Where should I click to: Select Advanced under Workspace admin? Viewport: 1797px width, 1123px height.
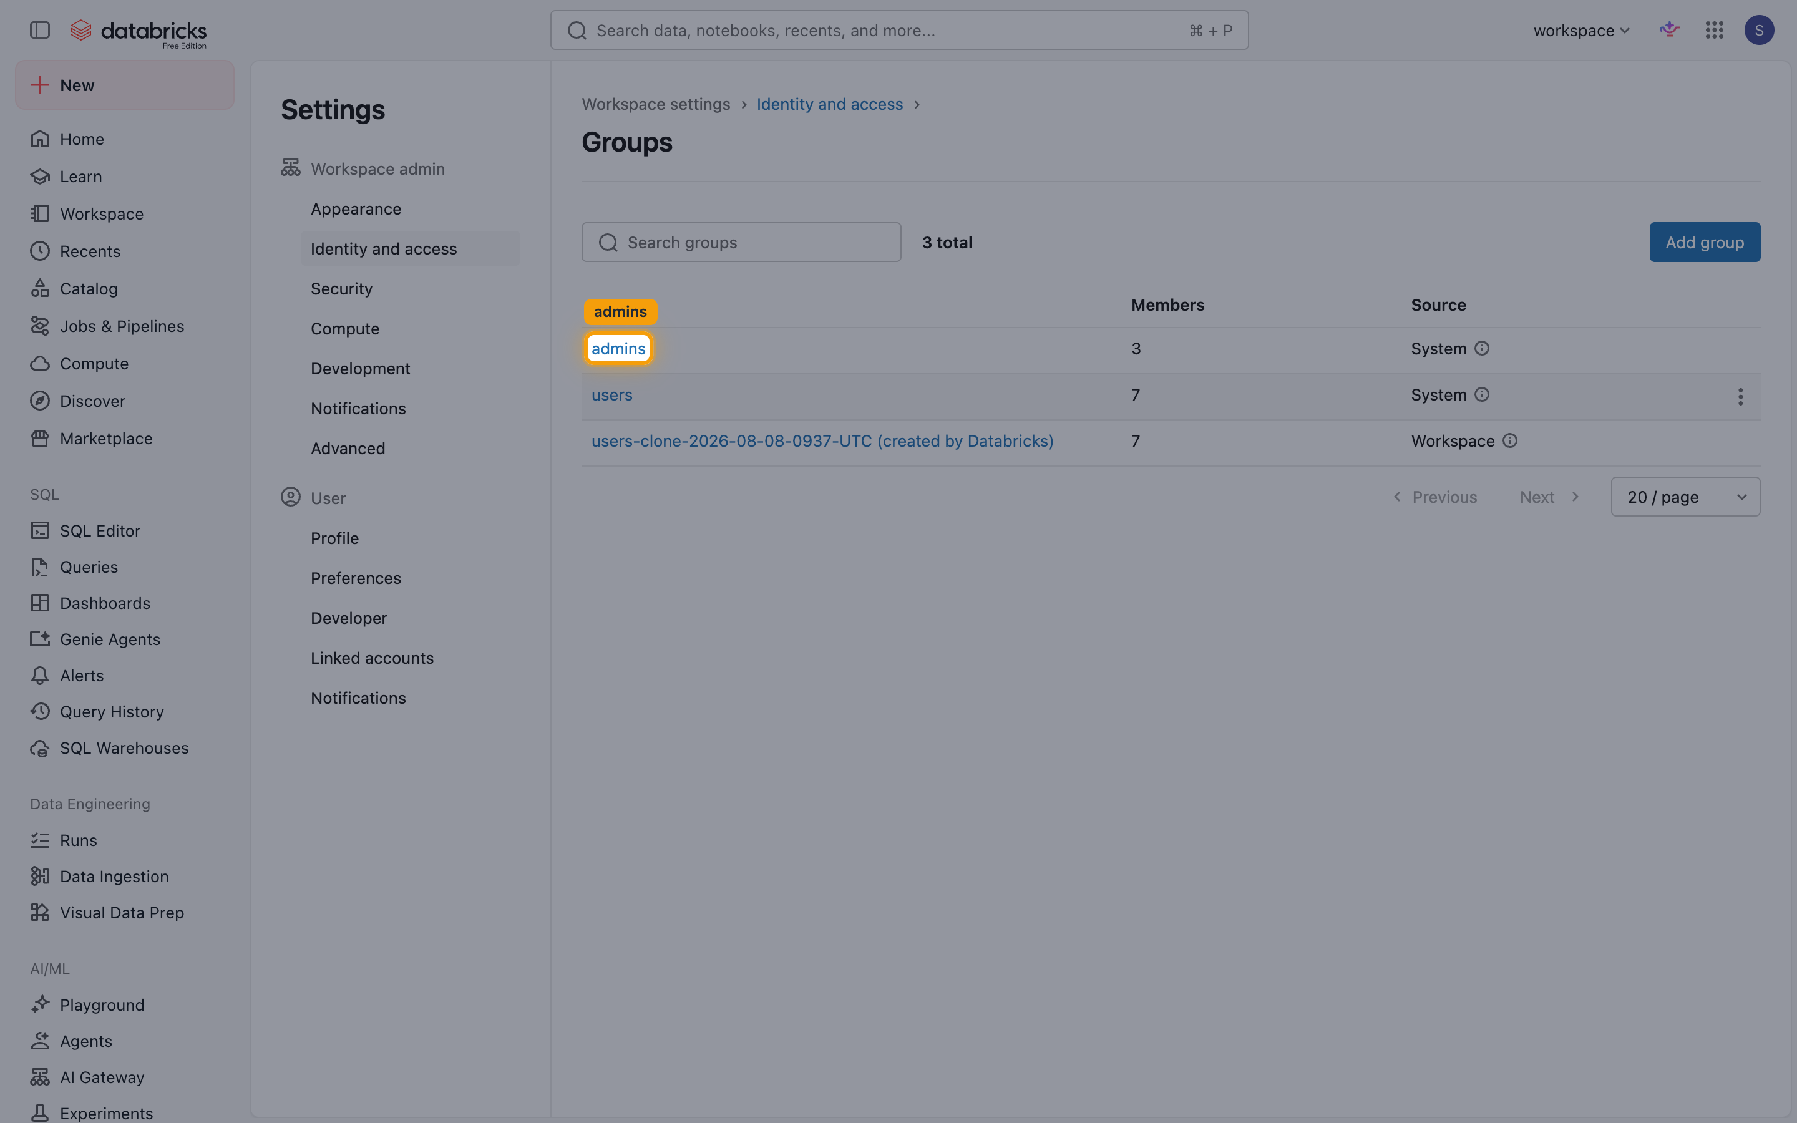click(x=410, y=449)
